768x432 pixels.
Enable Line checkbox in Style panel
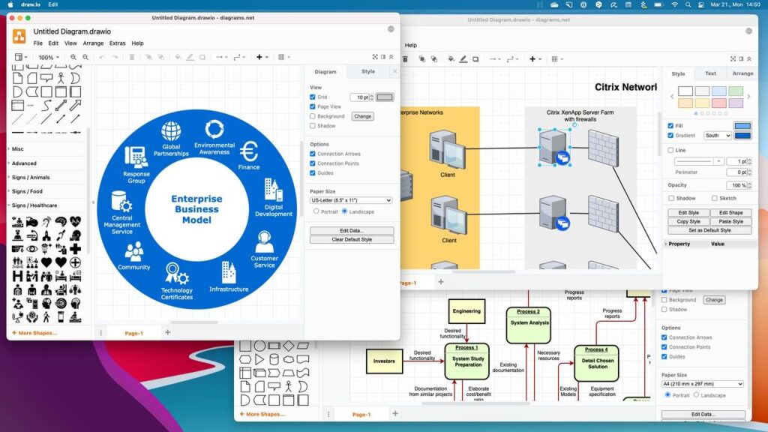click(670, 150)
